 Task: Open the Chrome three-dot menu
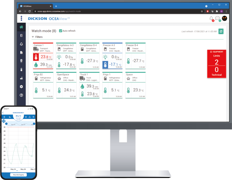click(226, 11)
